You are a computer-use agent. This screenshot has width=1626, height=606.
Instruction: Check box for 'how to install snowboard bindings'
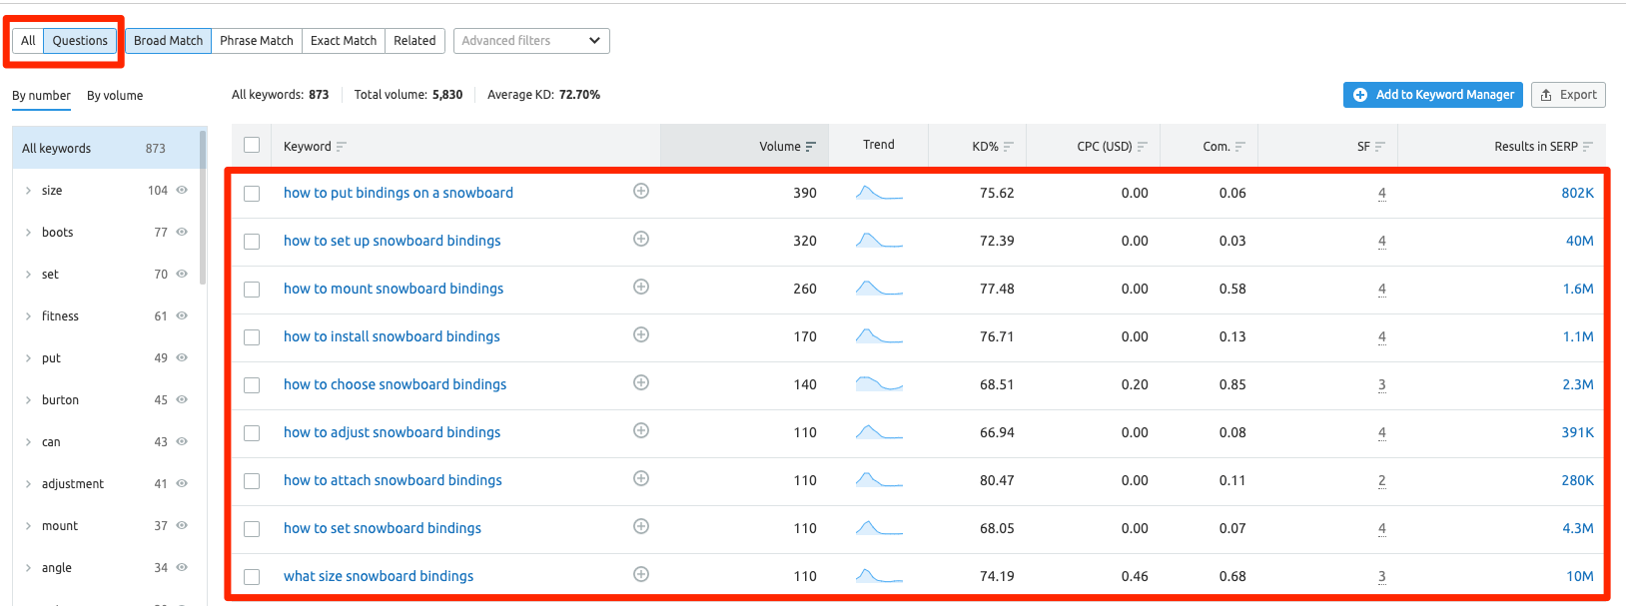252,337
